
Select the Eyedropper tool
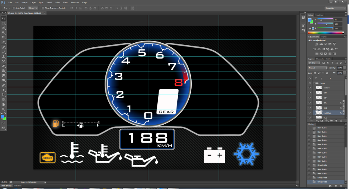4,42
